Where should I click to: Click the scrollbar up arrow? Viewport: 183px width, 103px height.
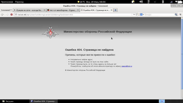pos(182,18)
